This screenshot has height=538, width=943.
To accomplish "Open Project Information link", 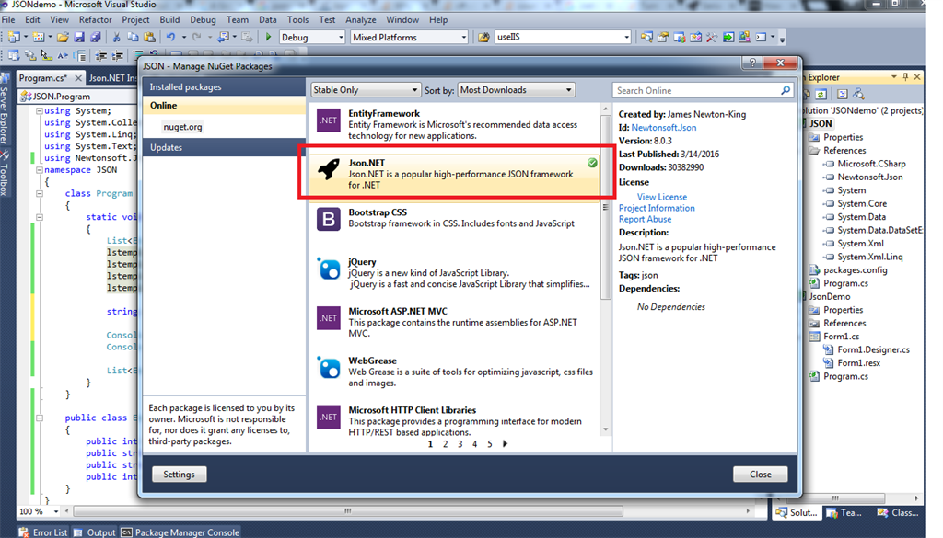I will tap(657, 208).
